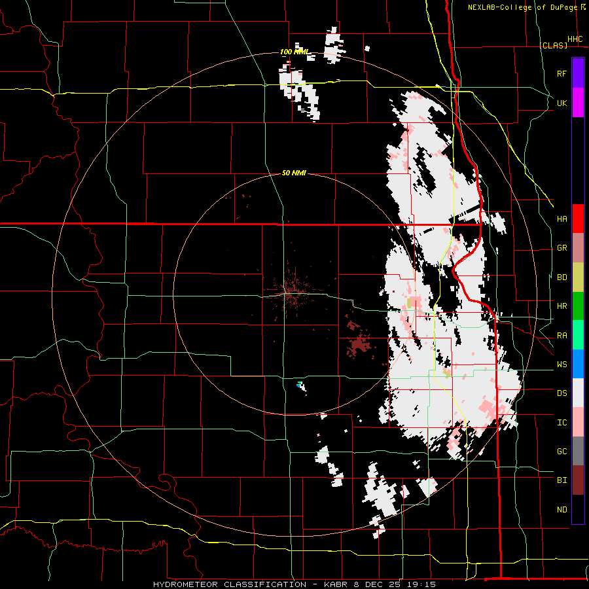Click the white DS legend swatch

[x=578, y=393]
